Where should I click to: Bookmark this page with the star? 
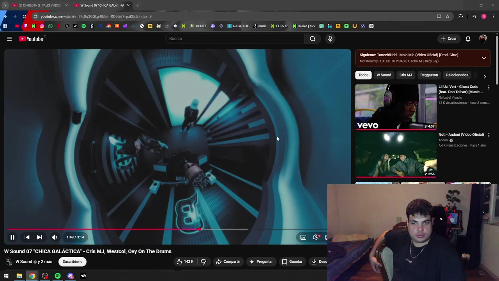pyautogui.click(x=448, y=16)
